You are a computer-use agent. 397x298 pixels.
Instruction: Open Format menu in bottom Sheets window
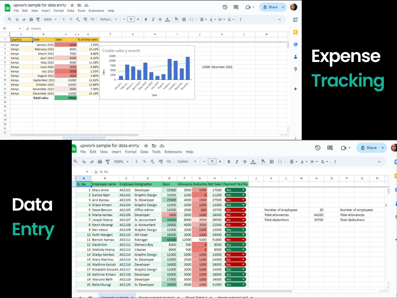[131, 152]
